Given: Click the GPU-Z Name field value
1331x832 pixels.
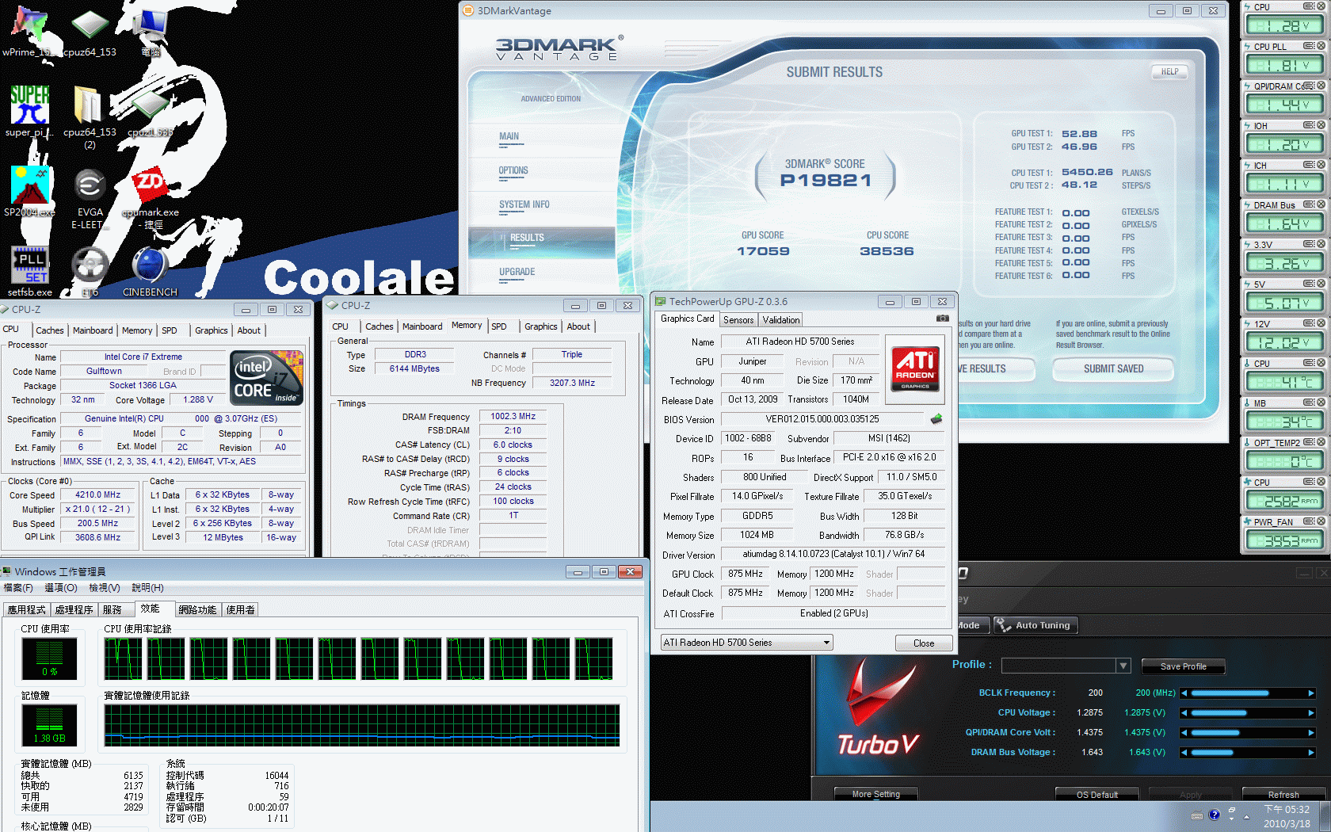Looking at the screenshot, I should (x=799, y=342).
